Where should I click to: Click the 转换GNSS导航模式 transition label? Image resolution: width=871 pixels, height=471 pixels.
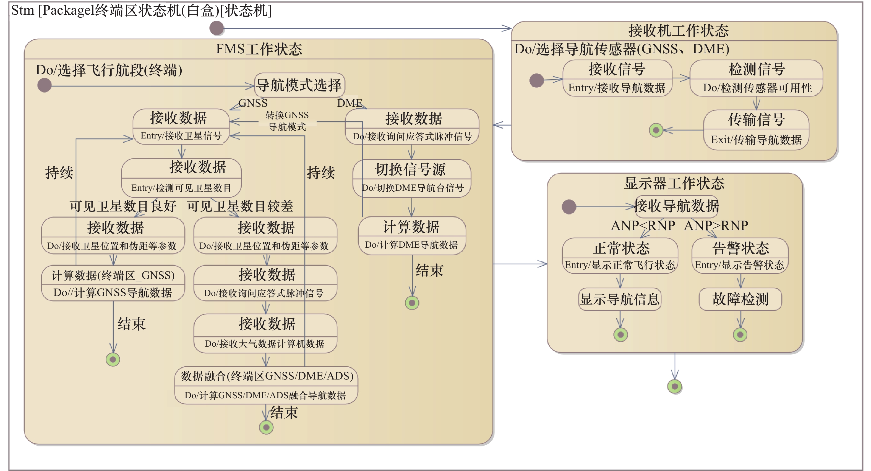[287, 121]
